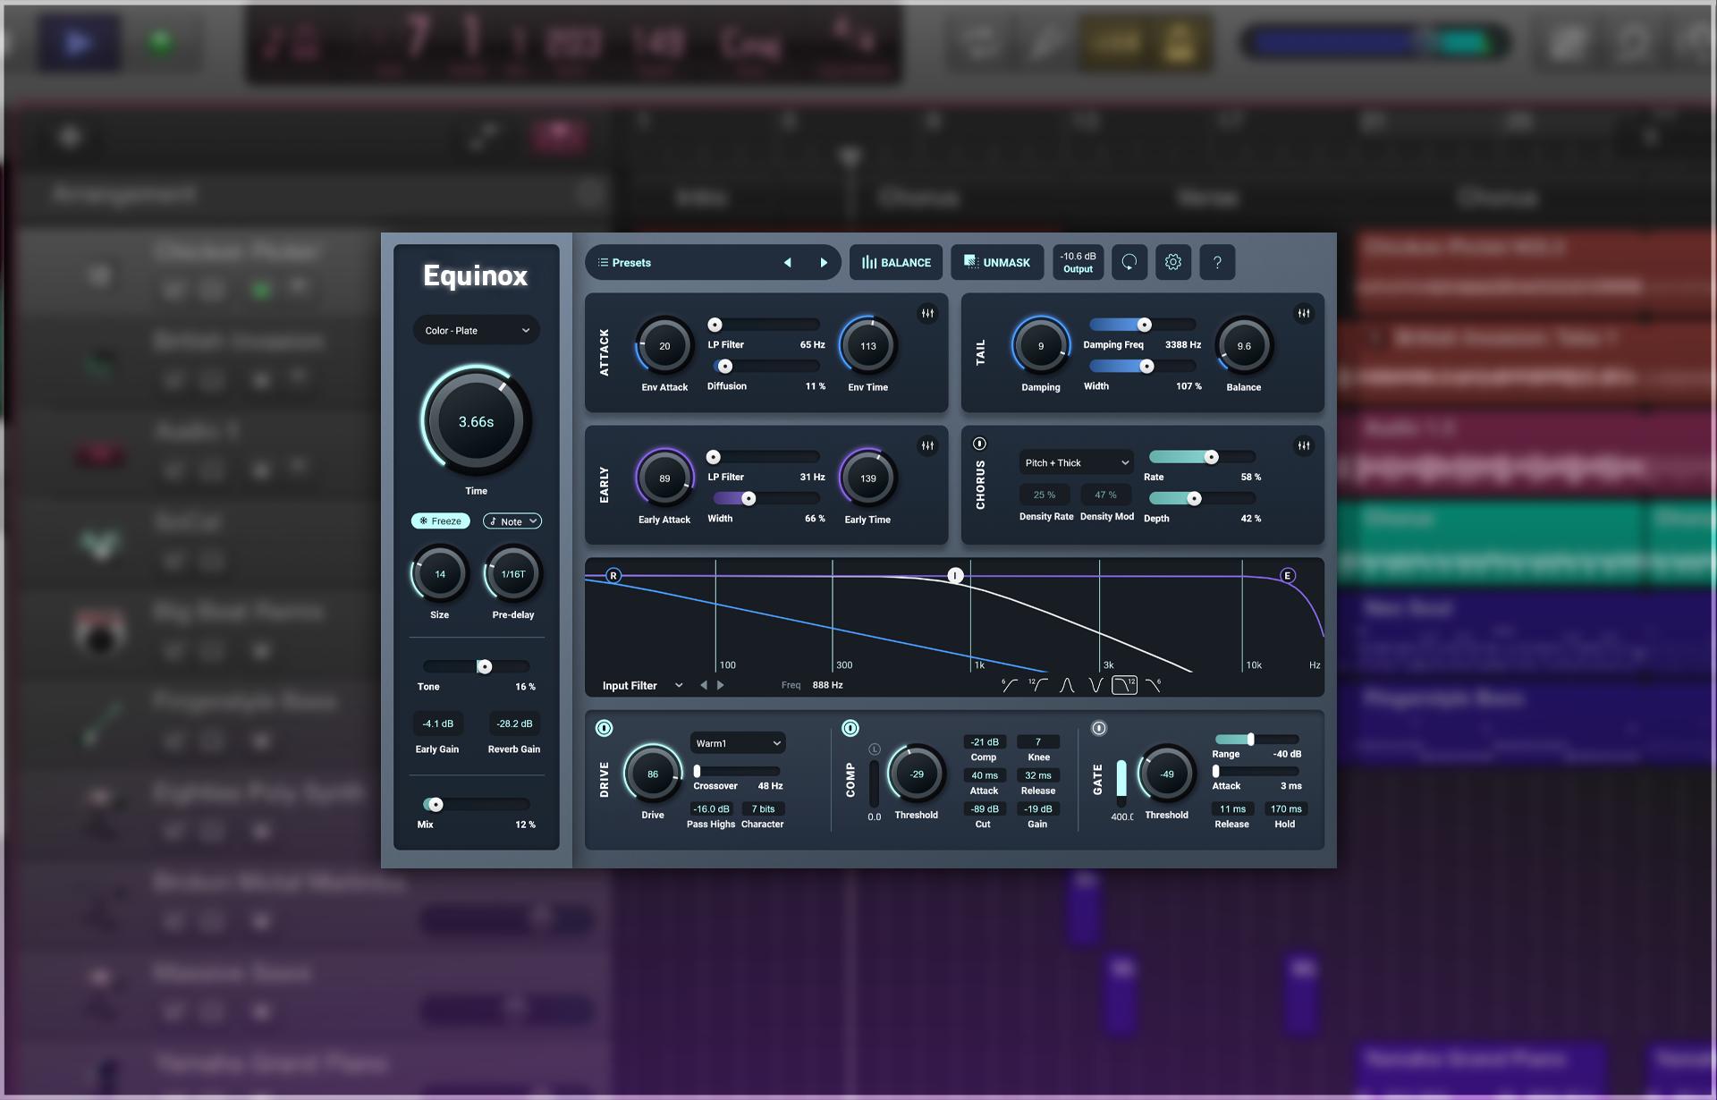Toggle the Gate section power button
Viewport: 1717px width, 1100px height.
click(x=1099, y=728)
